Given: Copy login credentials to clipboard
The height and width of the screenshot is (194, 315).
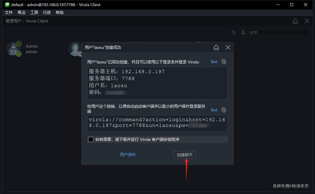Looking at the screenshot, I should pos(224,62).
